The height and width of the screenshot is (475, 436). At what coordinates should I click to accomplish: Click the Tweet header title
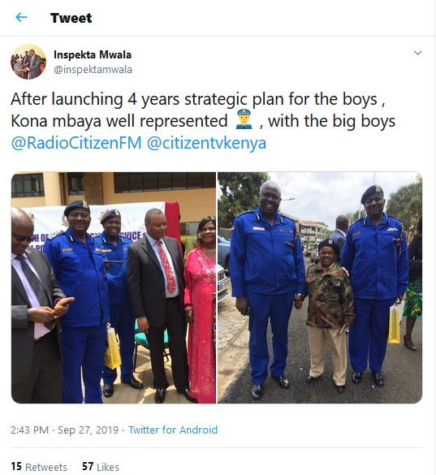click(x=71, y=18)
